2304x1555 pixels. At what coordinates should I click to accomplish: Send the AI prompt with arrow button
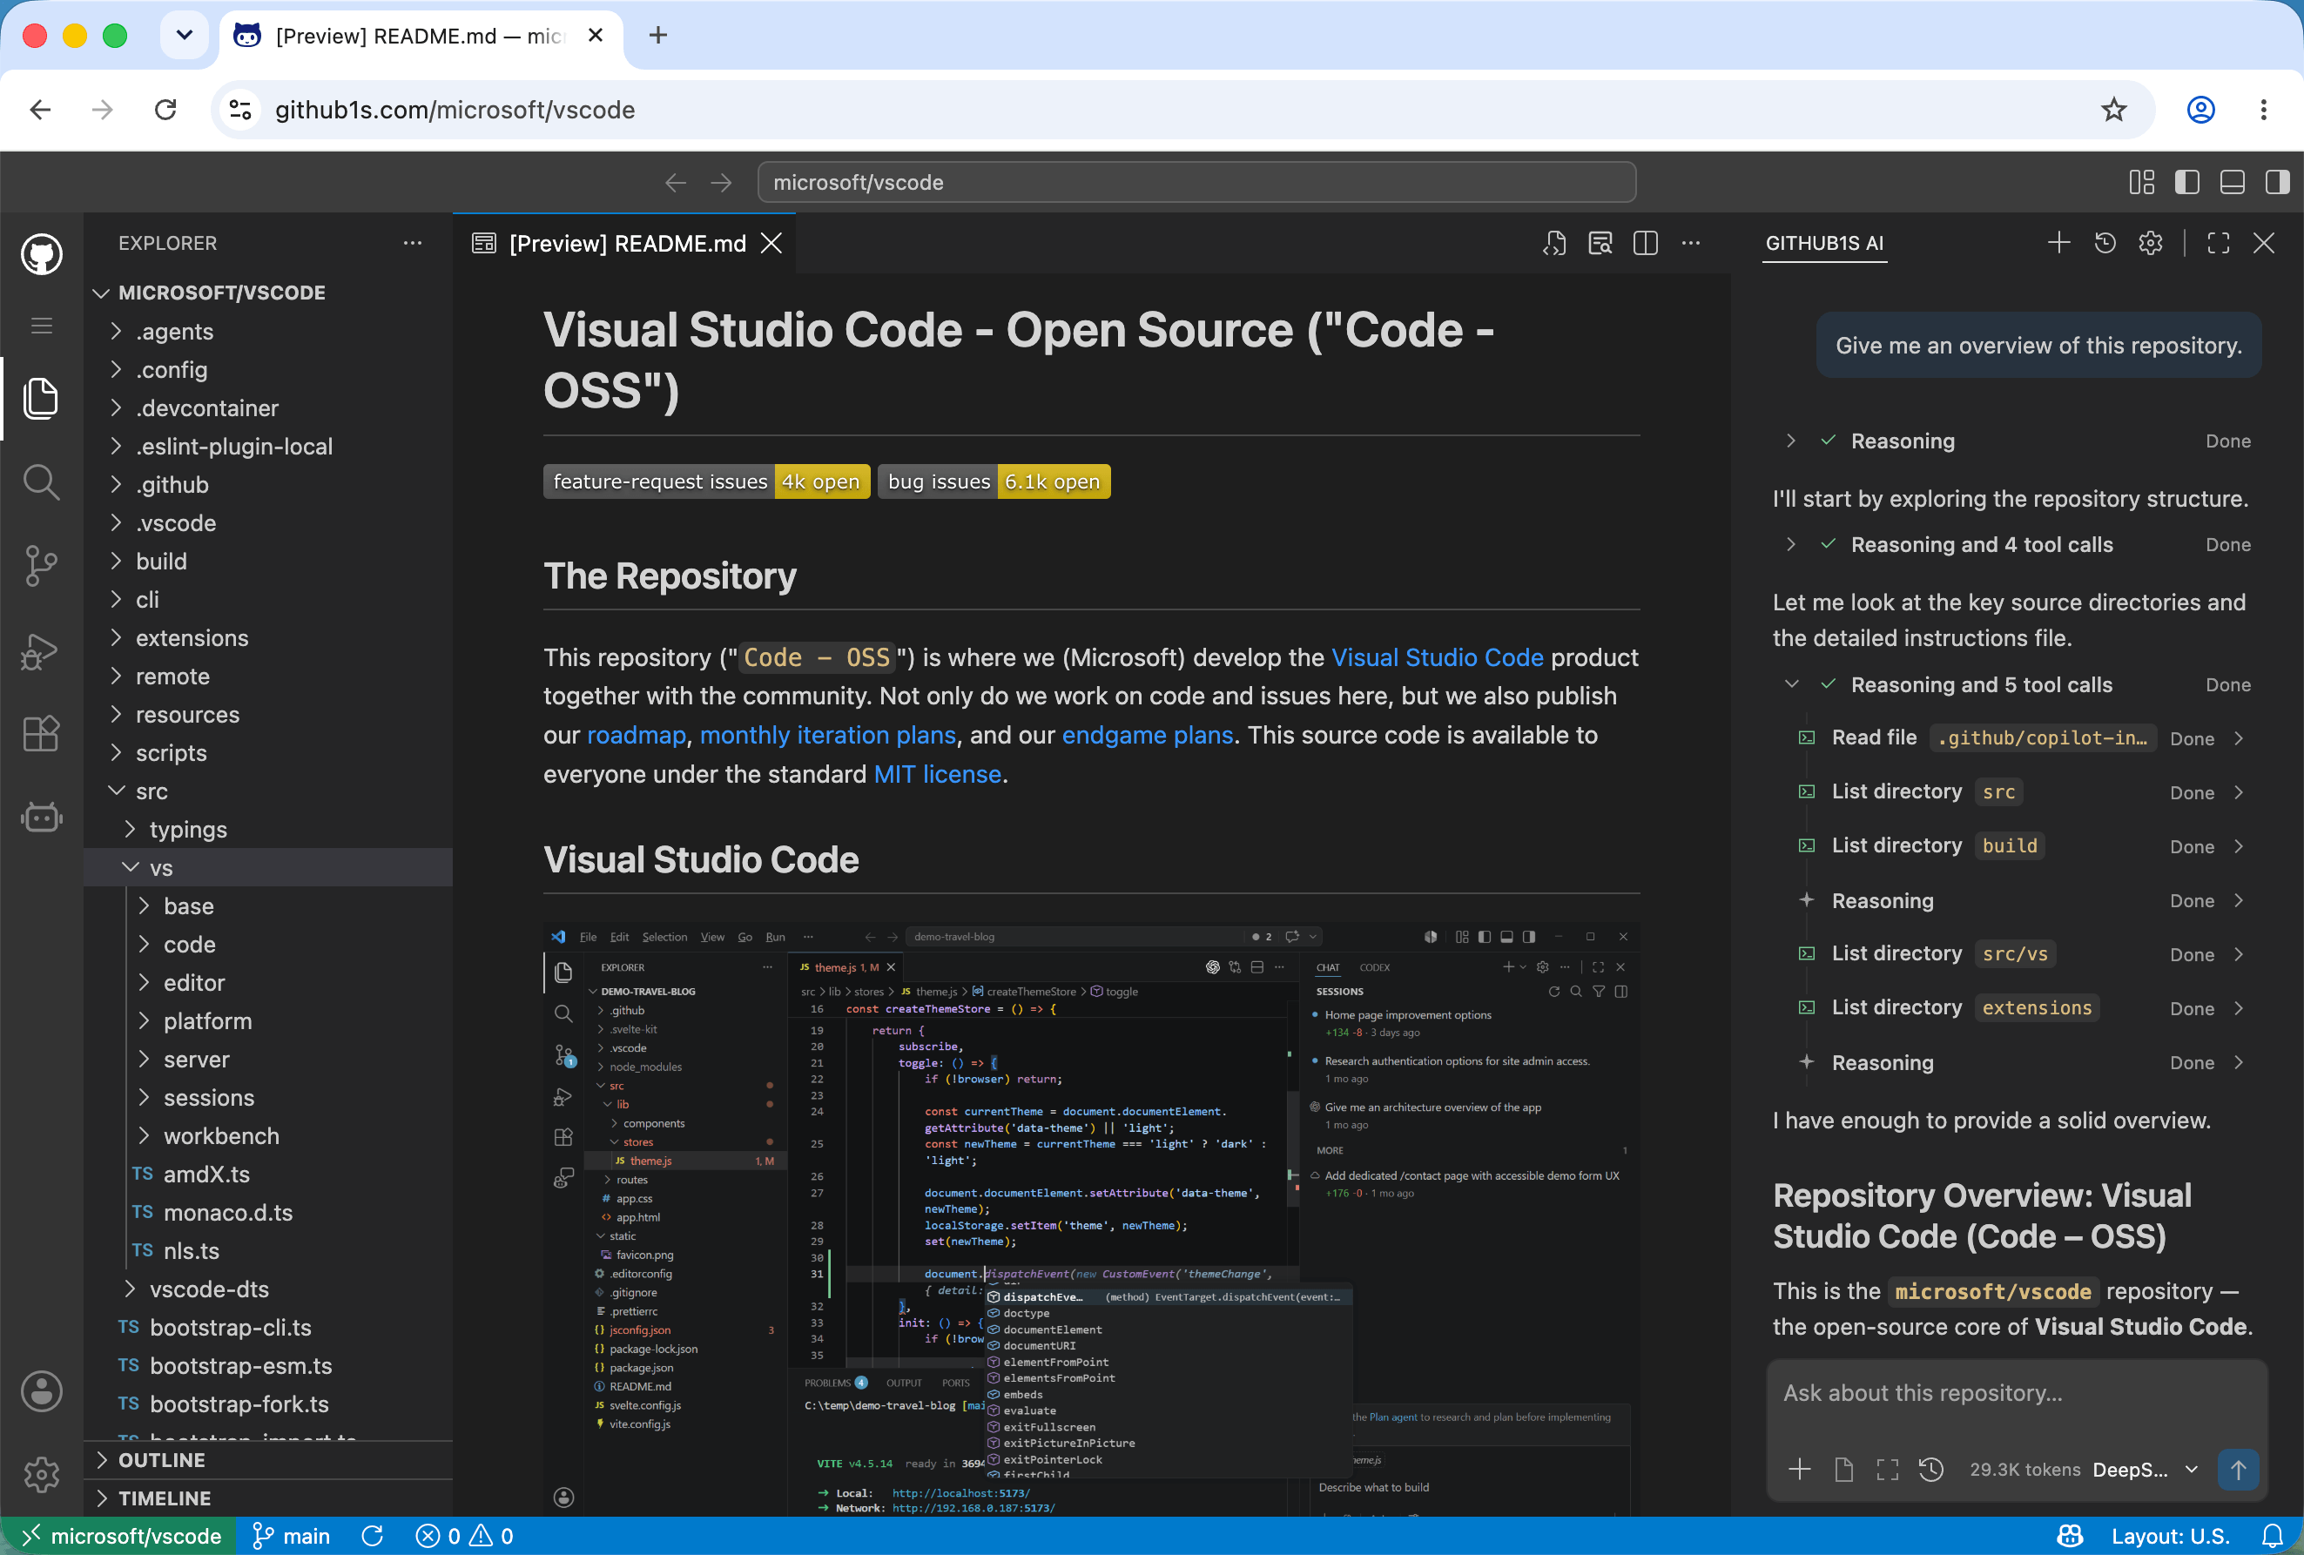pyautogui.click(x=2239, y=1470)
